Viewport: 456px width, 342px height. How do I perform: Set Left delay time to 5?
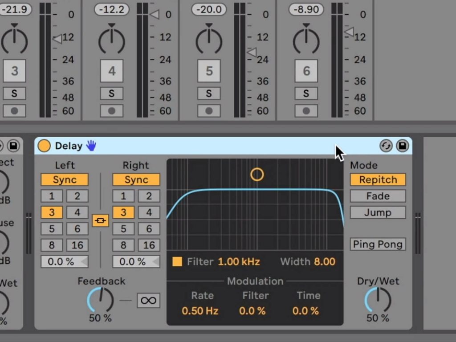52,229
